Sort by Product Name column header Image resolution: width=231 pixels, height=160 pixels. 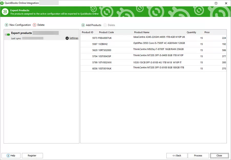(142, 32)
